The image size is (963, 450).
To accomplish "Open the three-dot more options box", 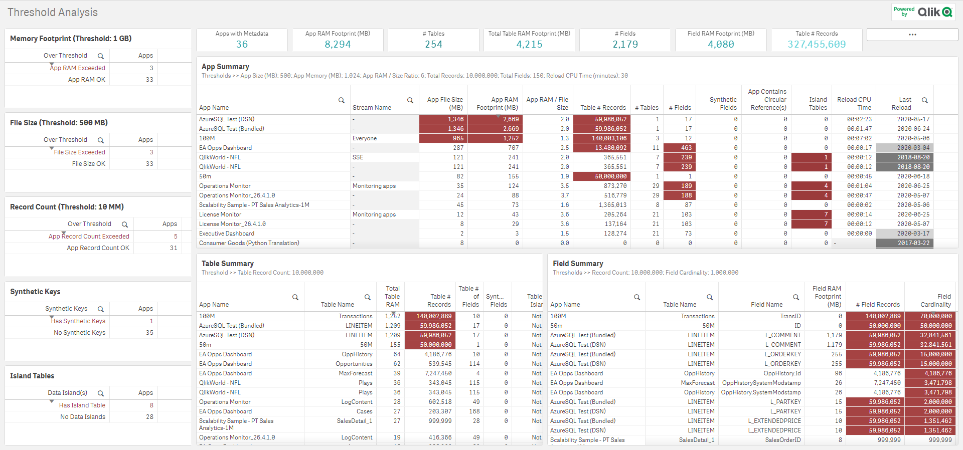I will (912, 35).
